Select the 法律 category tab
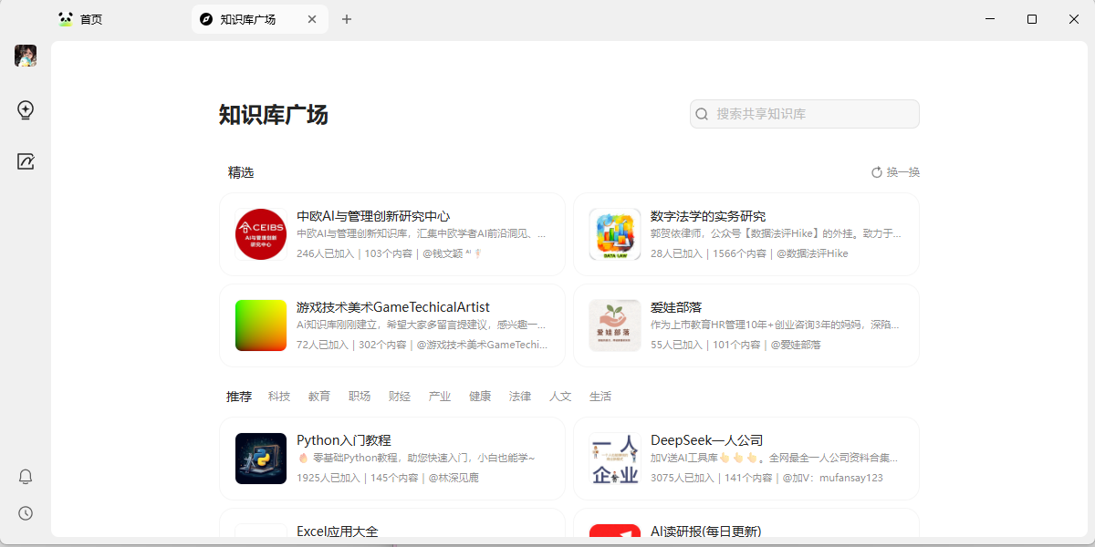 520,397
